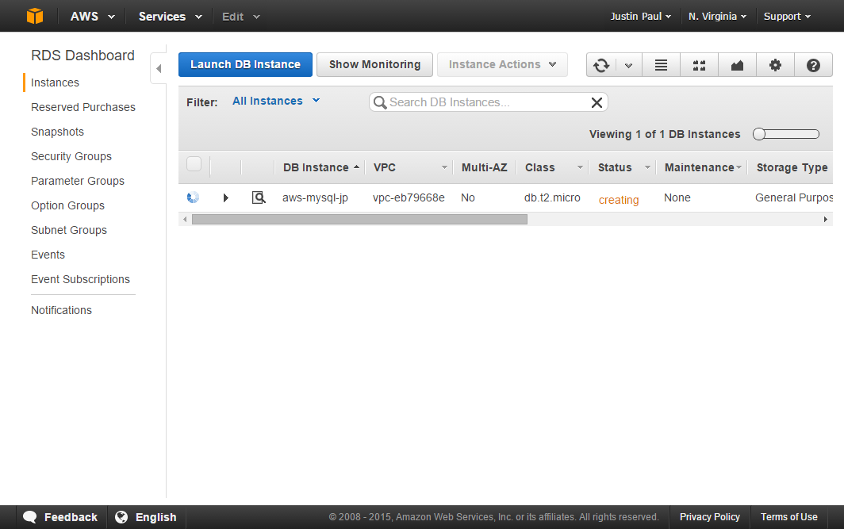The width and height of the screenshot is (844, 529).
Task: Tick the select-all instances checkbox
Action: tap(194, 163)
